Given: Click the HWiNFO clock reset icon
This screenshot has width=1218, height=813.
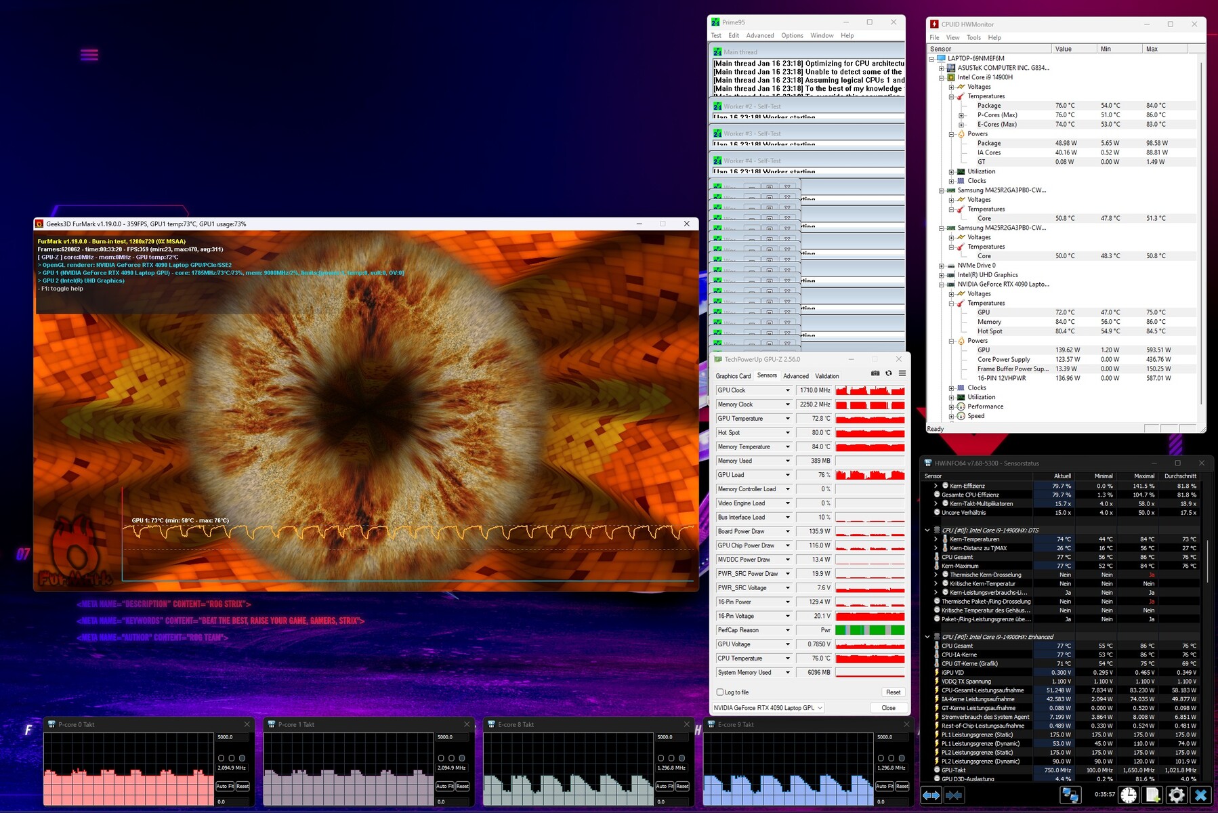Looking at the screenshot, I should tap(1129, 795).
